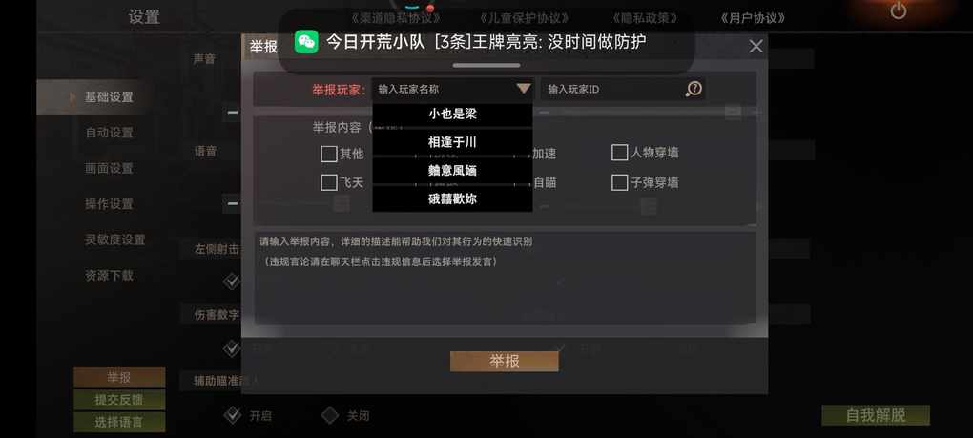This screenshot has height=438, width=973.
Task: Open the WeChat notification banner
Action: point(486,42)
